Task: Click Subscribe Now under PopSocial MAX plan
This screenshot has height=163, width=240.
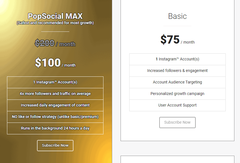Action: click(55, 145)
